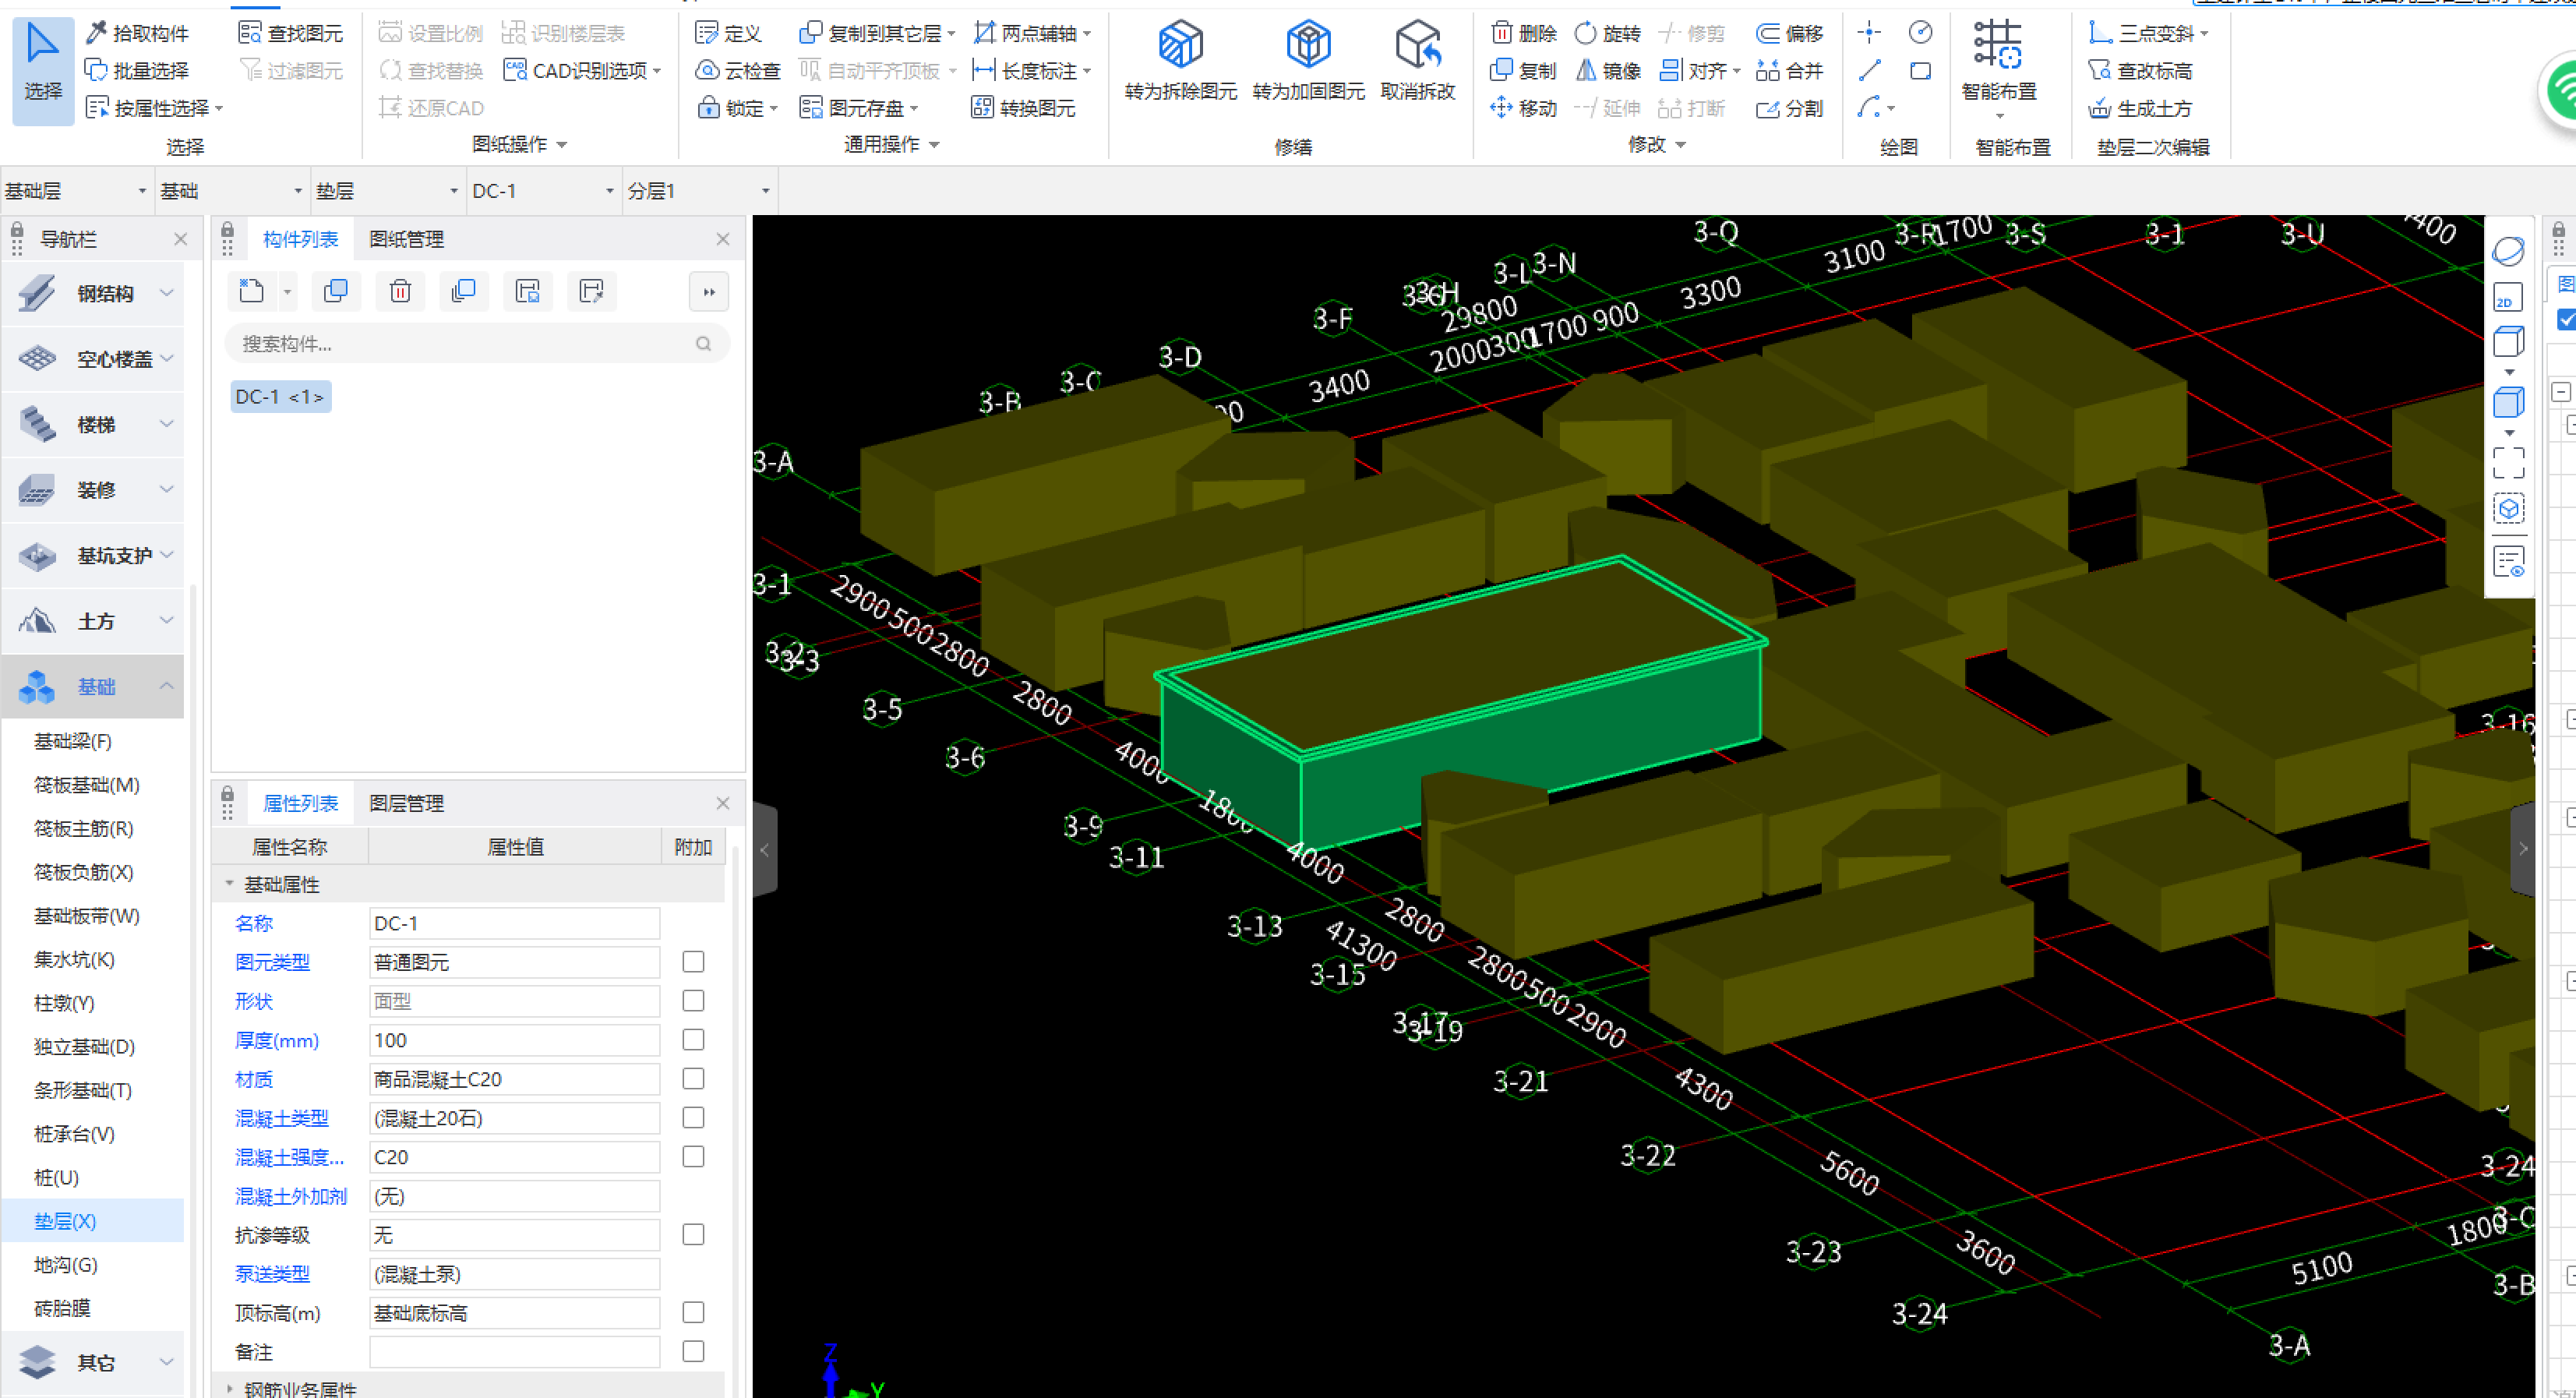Screen dimensions: 2576x1398
Task: Select the 构件列表 tab
Action: click(x=300, y=239)
